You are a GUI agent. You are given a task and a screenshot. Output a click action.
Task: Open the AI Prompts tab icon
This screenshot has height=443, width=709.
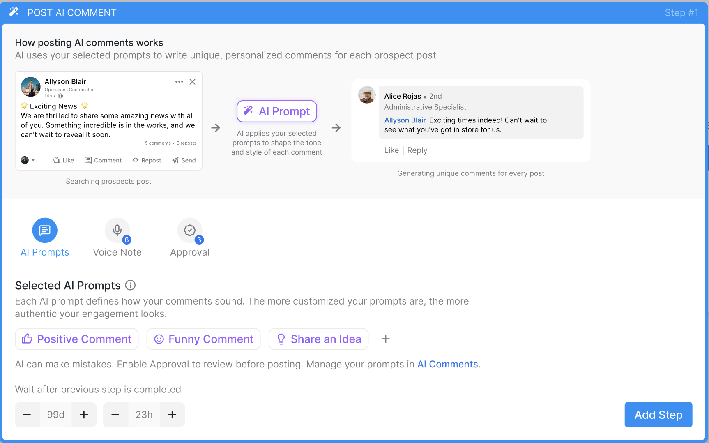[45, 230]
